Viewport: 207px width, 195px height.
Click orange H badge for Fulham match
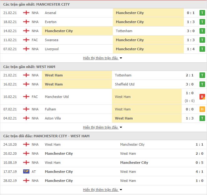[202, 109]
